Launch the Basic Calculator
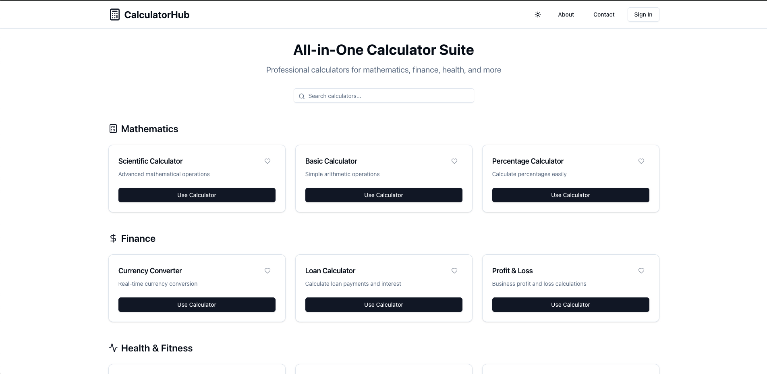Viewport: 767px width, 374px height. [x=384, y=195]
